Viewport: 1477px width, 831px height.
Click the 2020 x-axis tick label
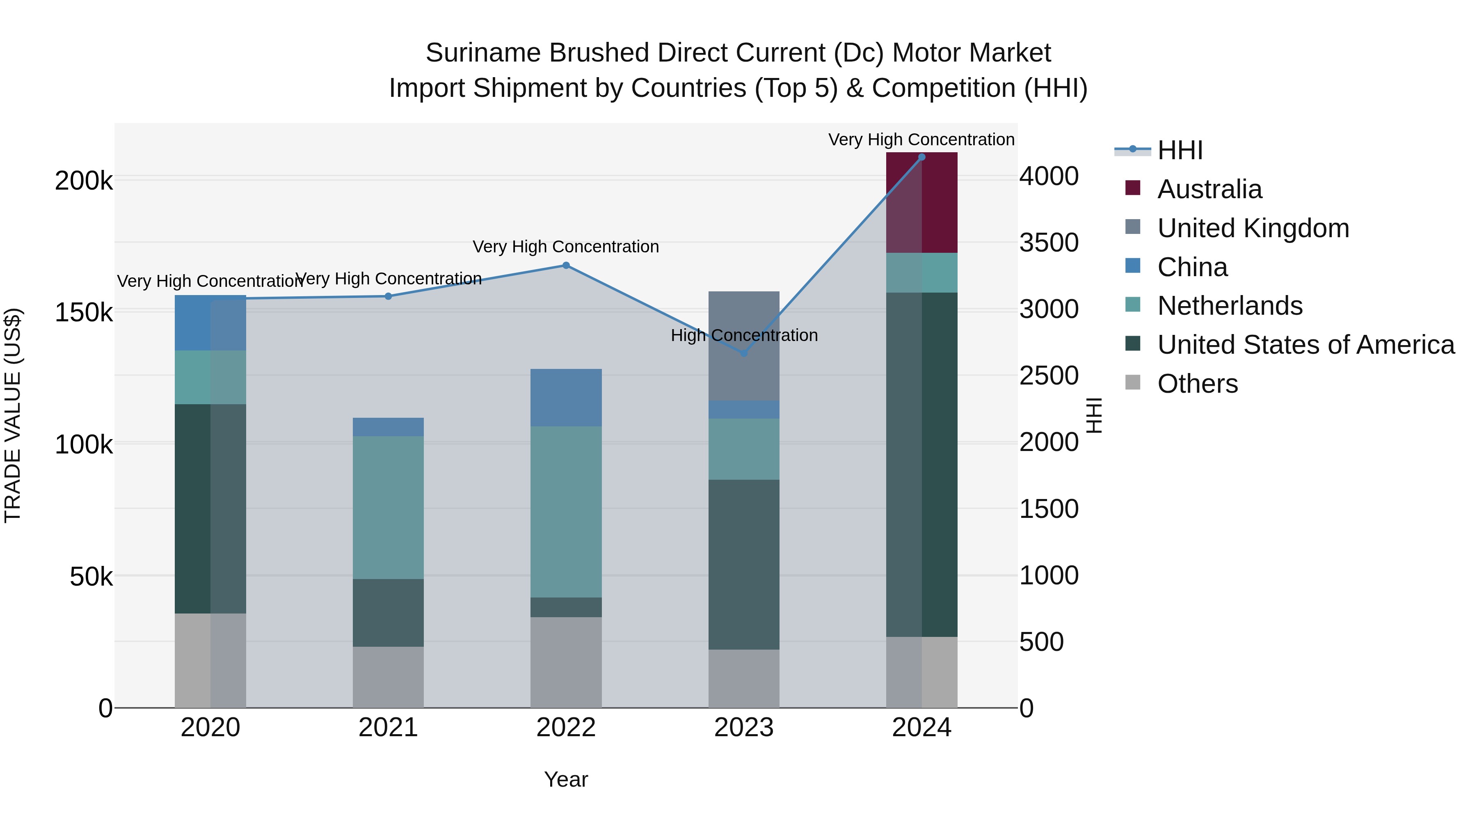(210, 728)
